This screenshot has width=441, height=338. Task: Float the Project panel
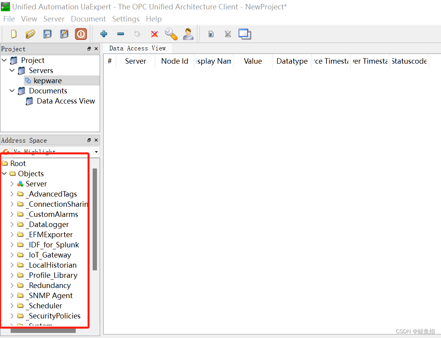89,48
